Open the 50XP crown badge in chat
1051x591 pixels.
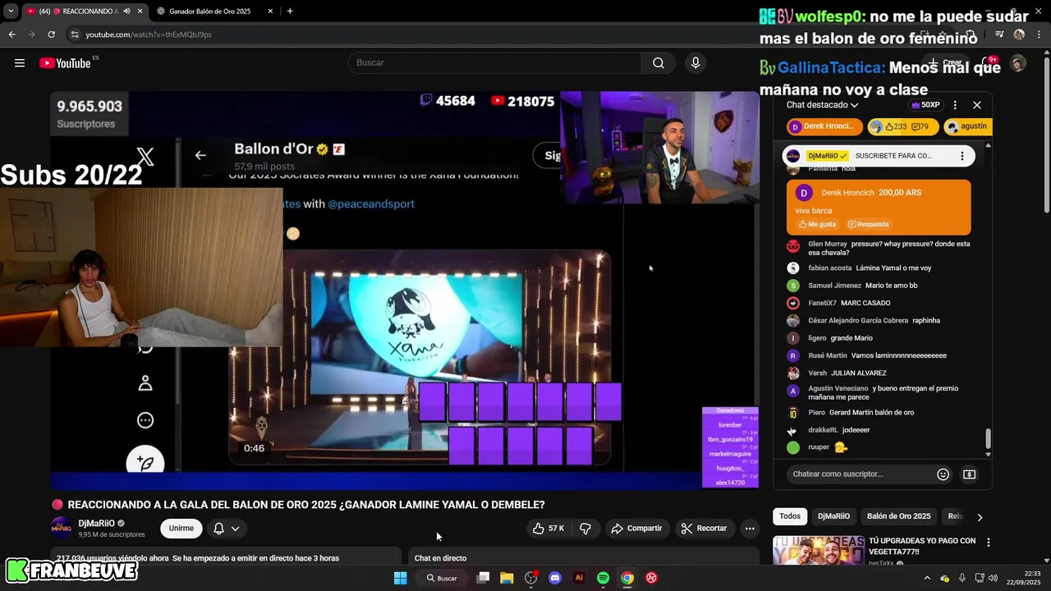925,105
